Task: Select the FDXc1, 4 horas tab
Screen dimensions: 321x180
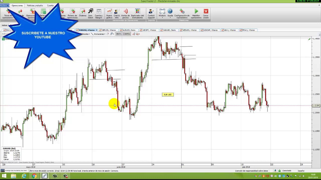Action: [x=248, y=30]
